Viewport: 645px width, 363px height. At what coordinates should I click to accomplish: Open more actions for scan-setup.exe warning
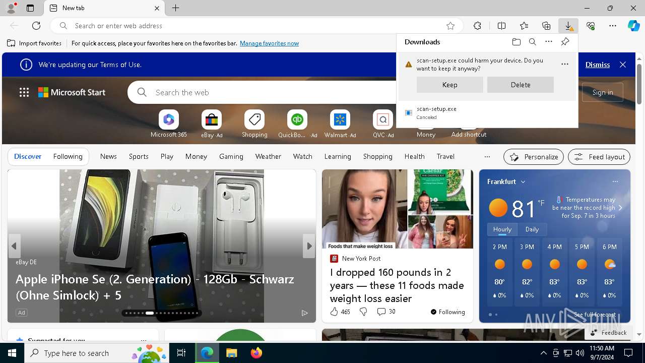point(565,64)
